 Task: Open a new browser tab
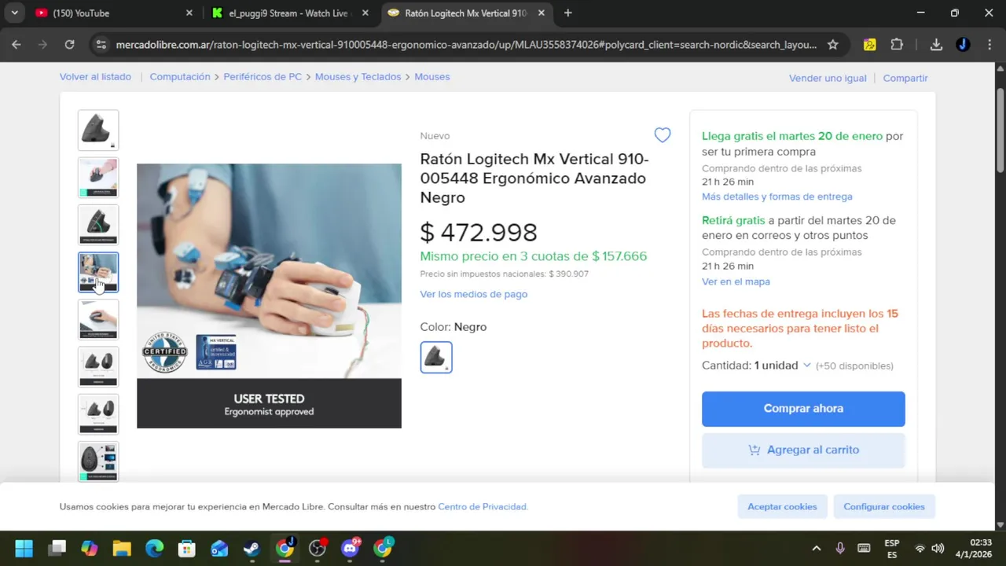coord(567,13)
